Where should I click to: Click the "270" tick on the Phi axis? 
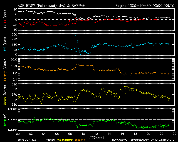click(x=14, y=39)
